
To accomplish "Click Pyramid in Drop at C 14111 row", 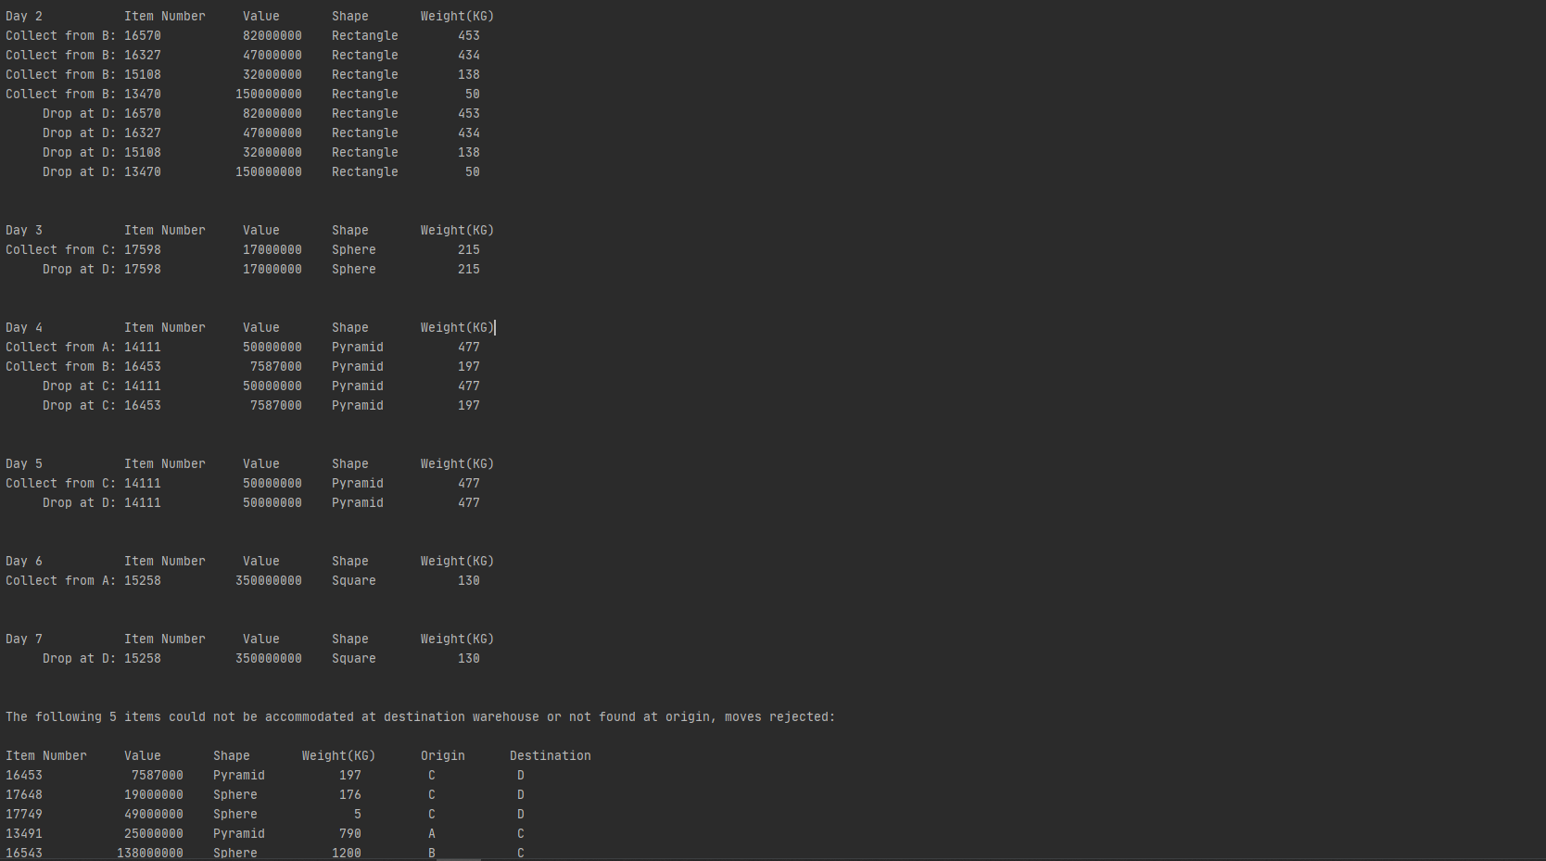I will 358,386.
